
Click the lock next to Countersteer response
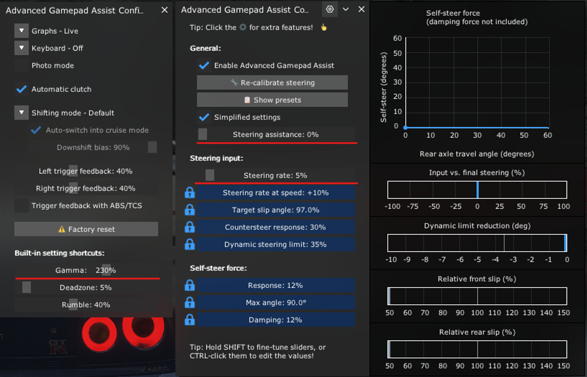click(x=190, y=227)
